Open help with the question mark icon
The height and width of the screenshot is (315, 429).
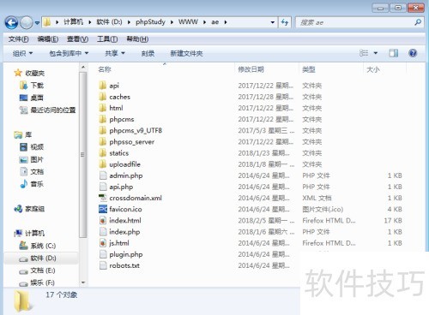pos(413,53)
